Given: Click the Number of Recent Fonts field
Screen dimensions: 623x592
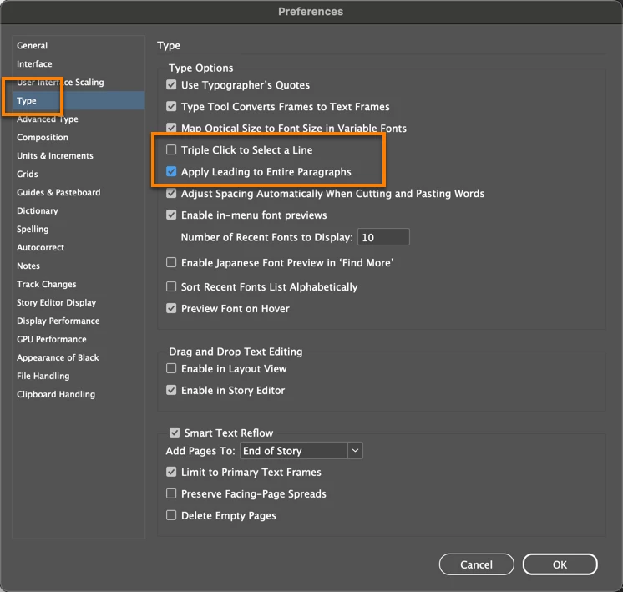Looking at the screenshot, I should coord(383,237).
